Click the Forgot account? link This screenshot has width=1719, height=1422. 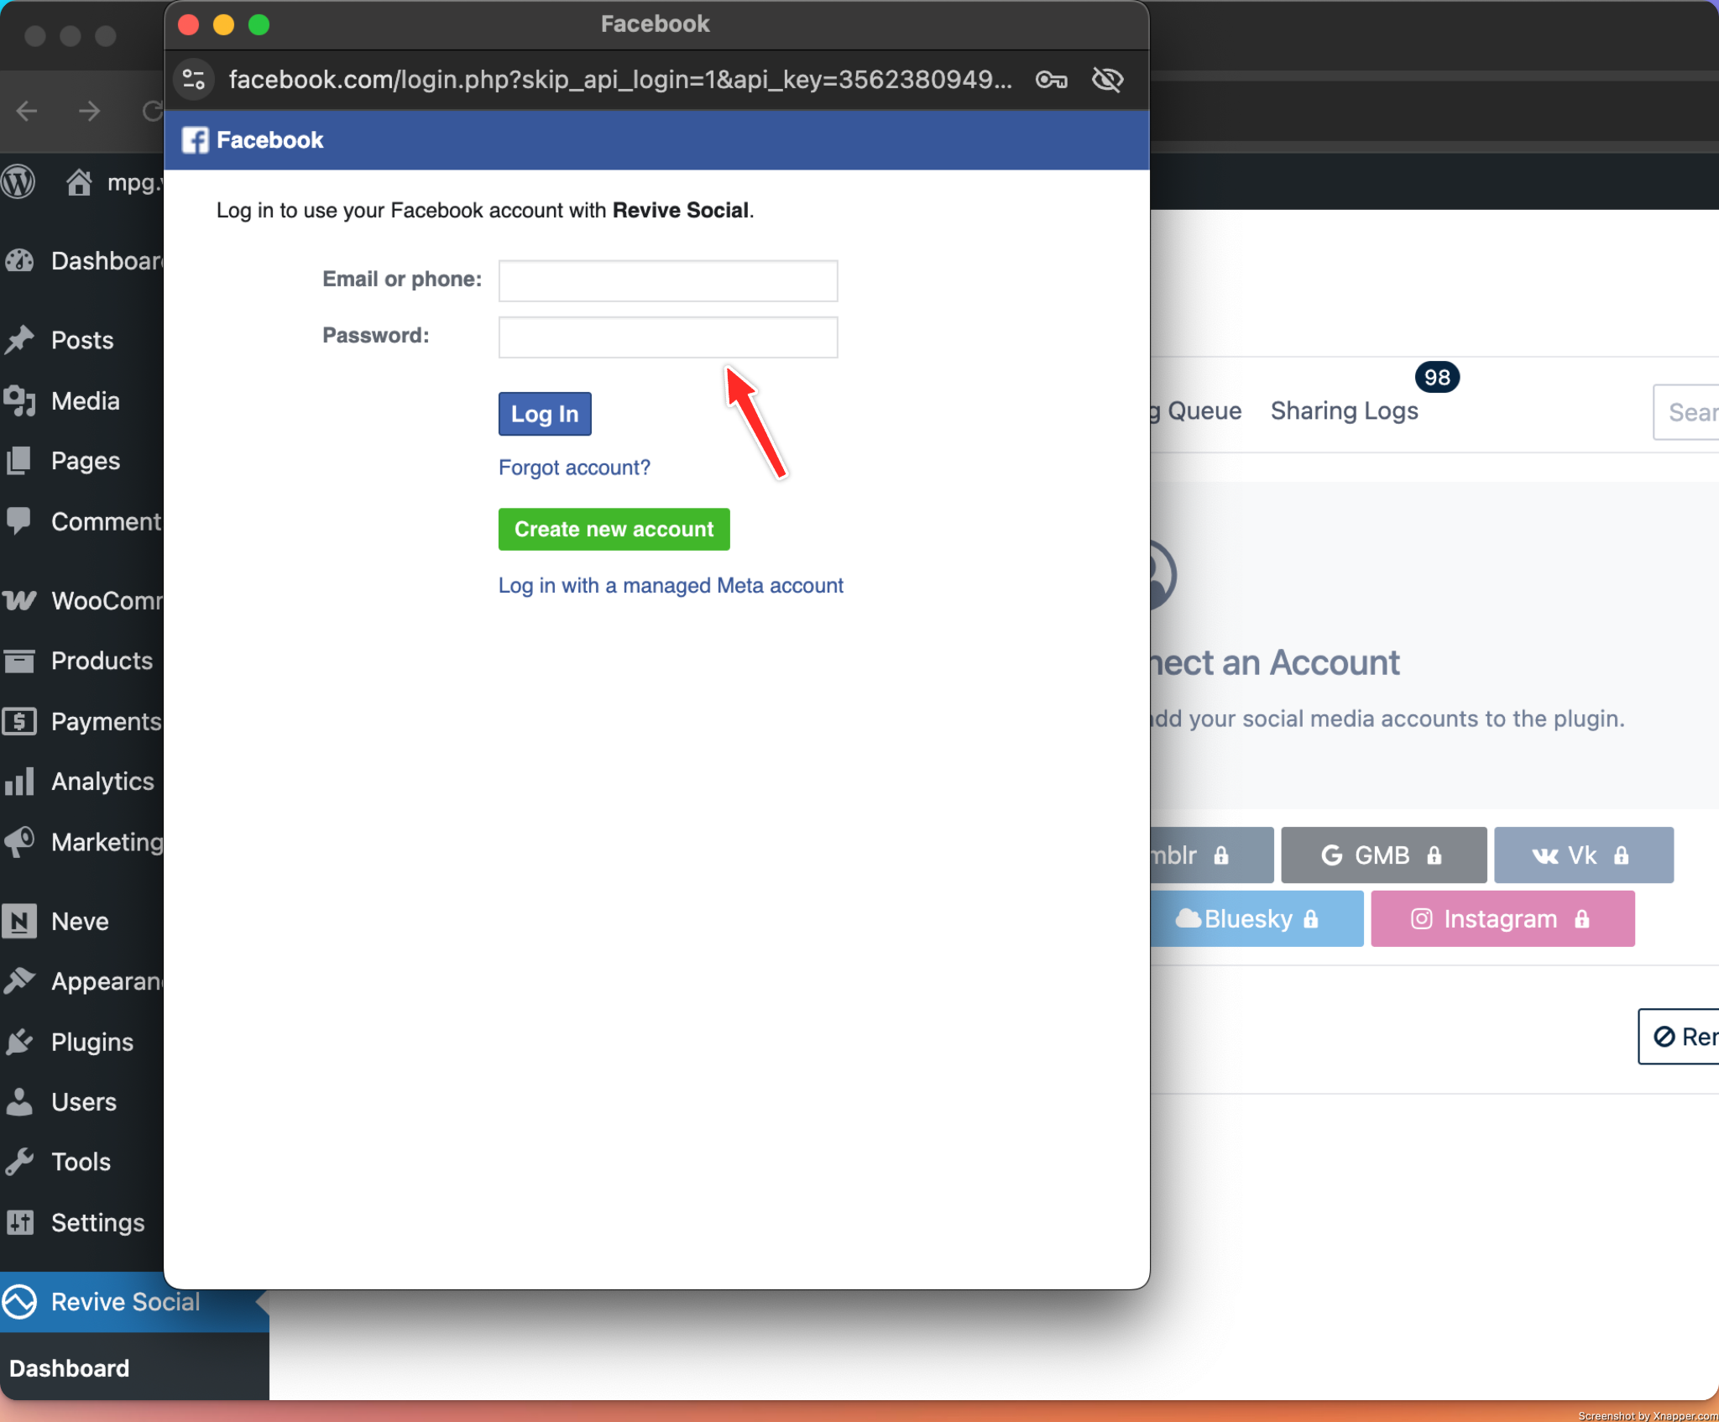(x=574, y=468)
